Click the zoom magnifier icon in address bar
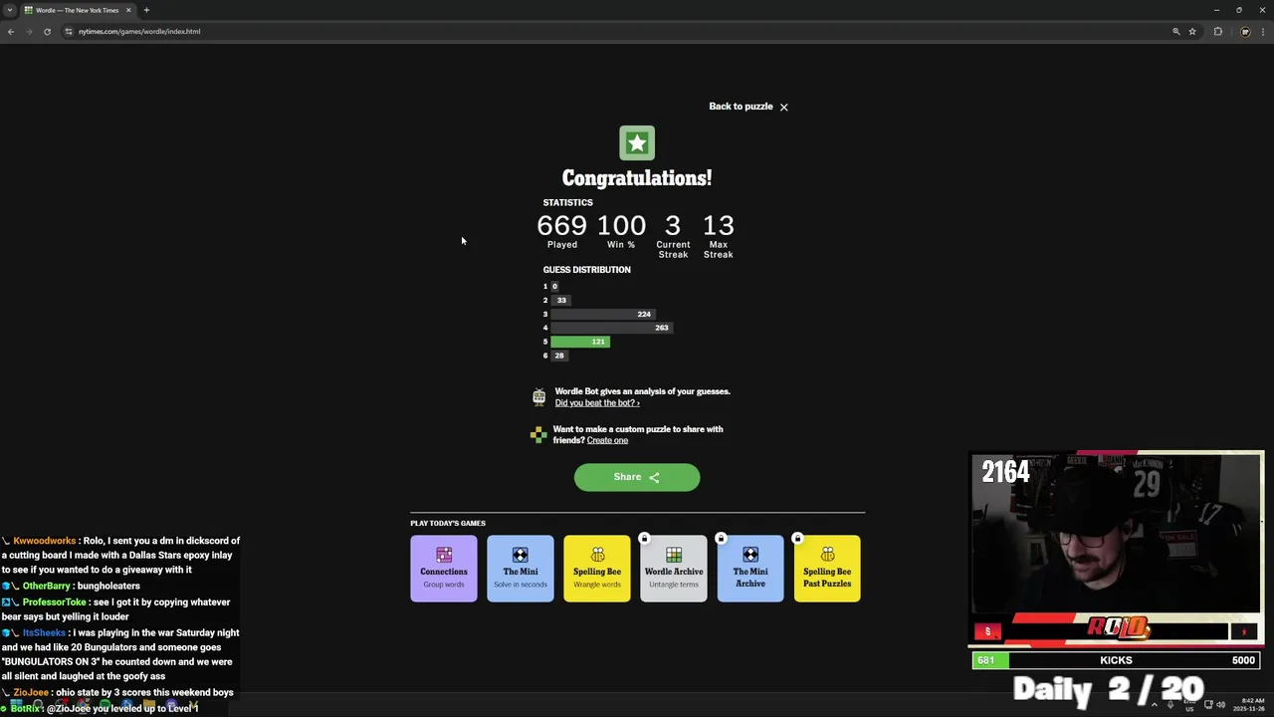Image resolution: width=1274 pixels, height=717 pixels. [1176, 31]
